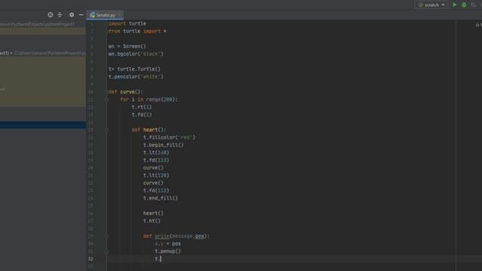Viewport: 482px width, 271px height.
Task: Switch to the Senato.py editor tab
Action: coord(105,15)
